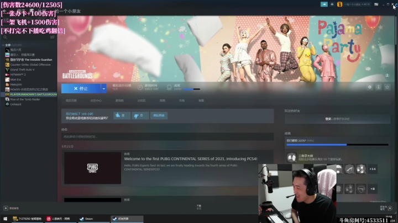Click the achievements panel blue progress bar
The height and width of the screenshot is (223, 398).
click(x=337, y=145)
